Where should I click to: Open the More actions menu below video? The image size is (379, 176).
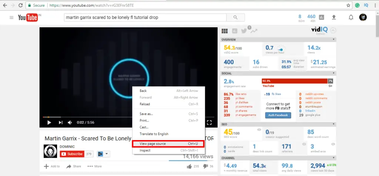tap(94, 166)
